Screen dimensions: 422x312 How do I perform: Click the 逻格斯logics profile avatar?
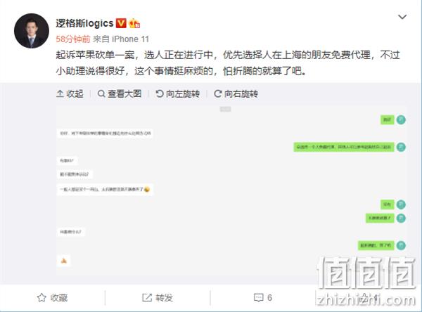click(x=32, y=31)
